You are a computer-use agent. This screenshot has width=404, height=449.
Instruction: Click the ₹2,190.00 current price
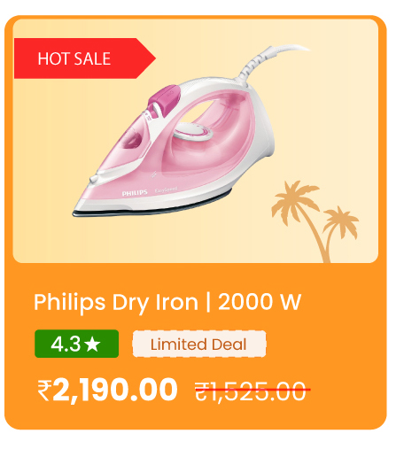click(107, 391)
